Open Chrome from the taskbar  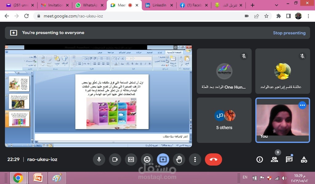pos(18,178)
